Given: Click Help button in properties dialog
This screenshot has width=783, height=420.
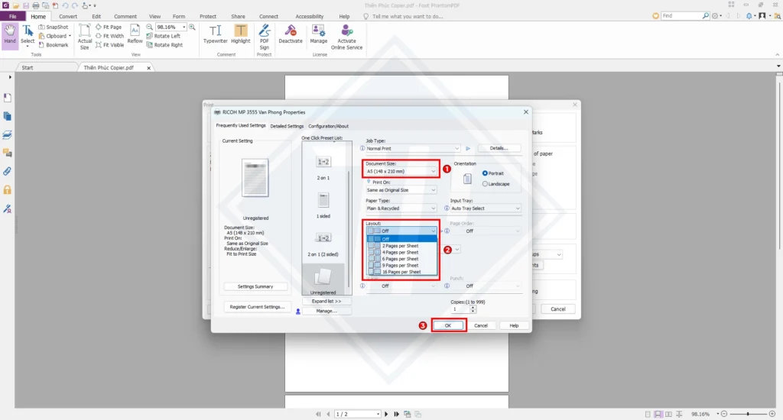Looking at the screenshot, I should [x=514, y=325].
